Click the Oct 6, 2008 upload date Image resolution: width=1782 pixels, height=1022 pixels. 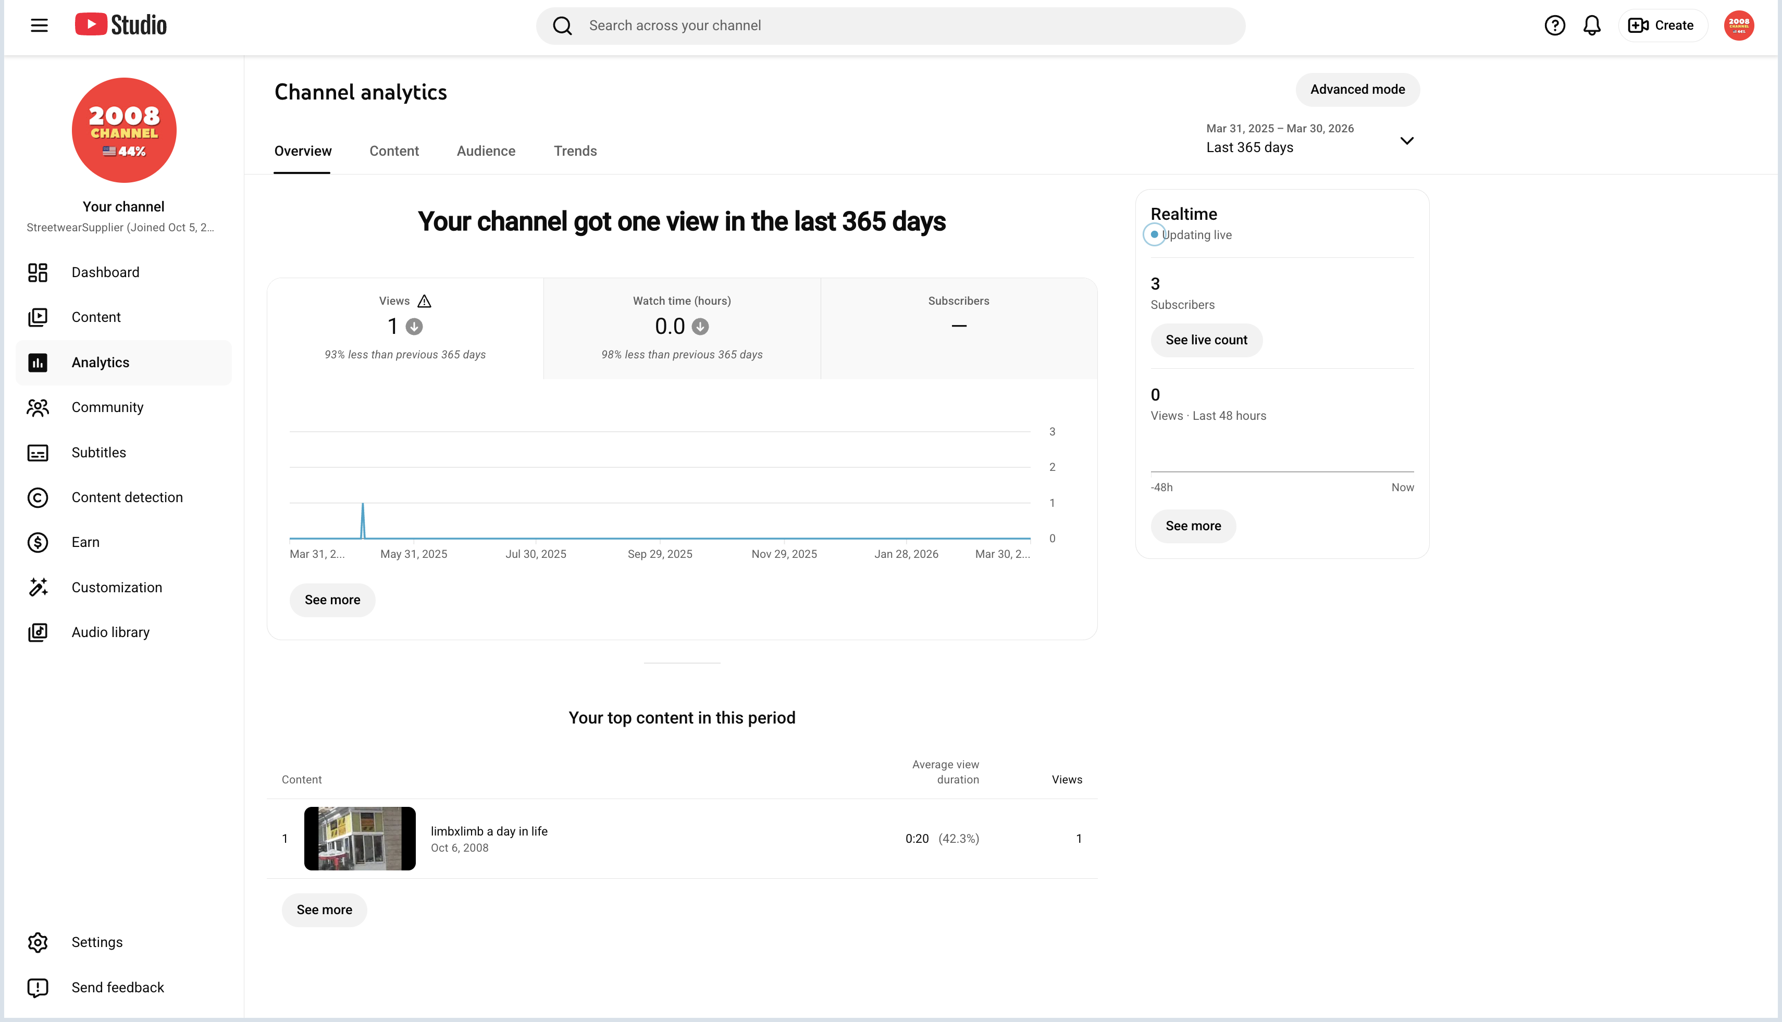(x=459, y=848)
